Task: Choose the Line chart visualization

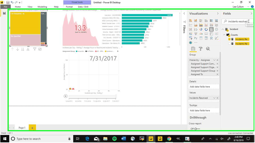Action: pos(190,25)
